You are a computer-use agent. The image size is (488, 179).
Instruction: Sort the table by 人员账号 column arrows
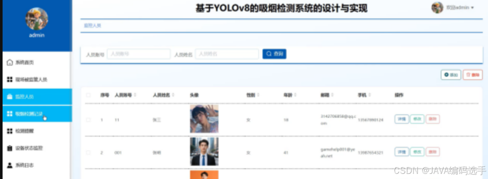tap(135, 95)
